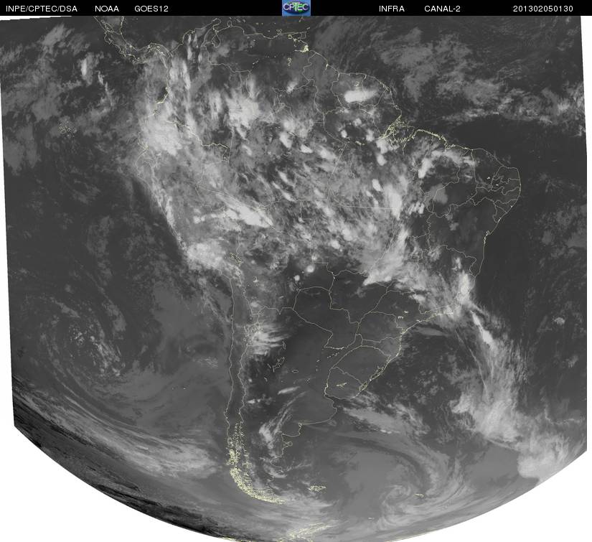Click the INFRA label in header
Screen dimensions: 592x542
pyautogui.click(x=392, y=9)
